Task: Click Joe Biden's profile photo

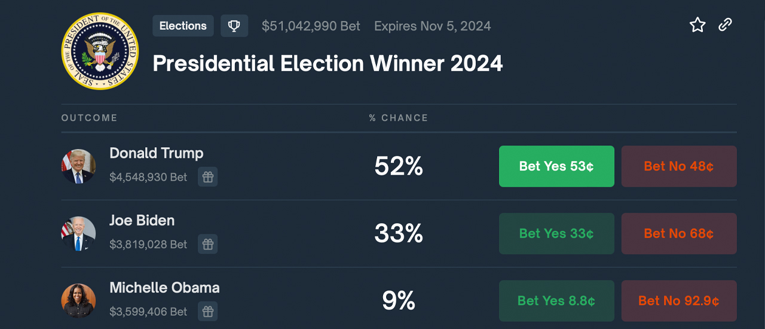Action: point(78,233)
